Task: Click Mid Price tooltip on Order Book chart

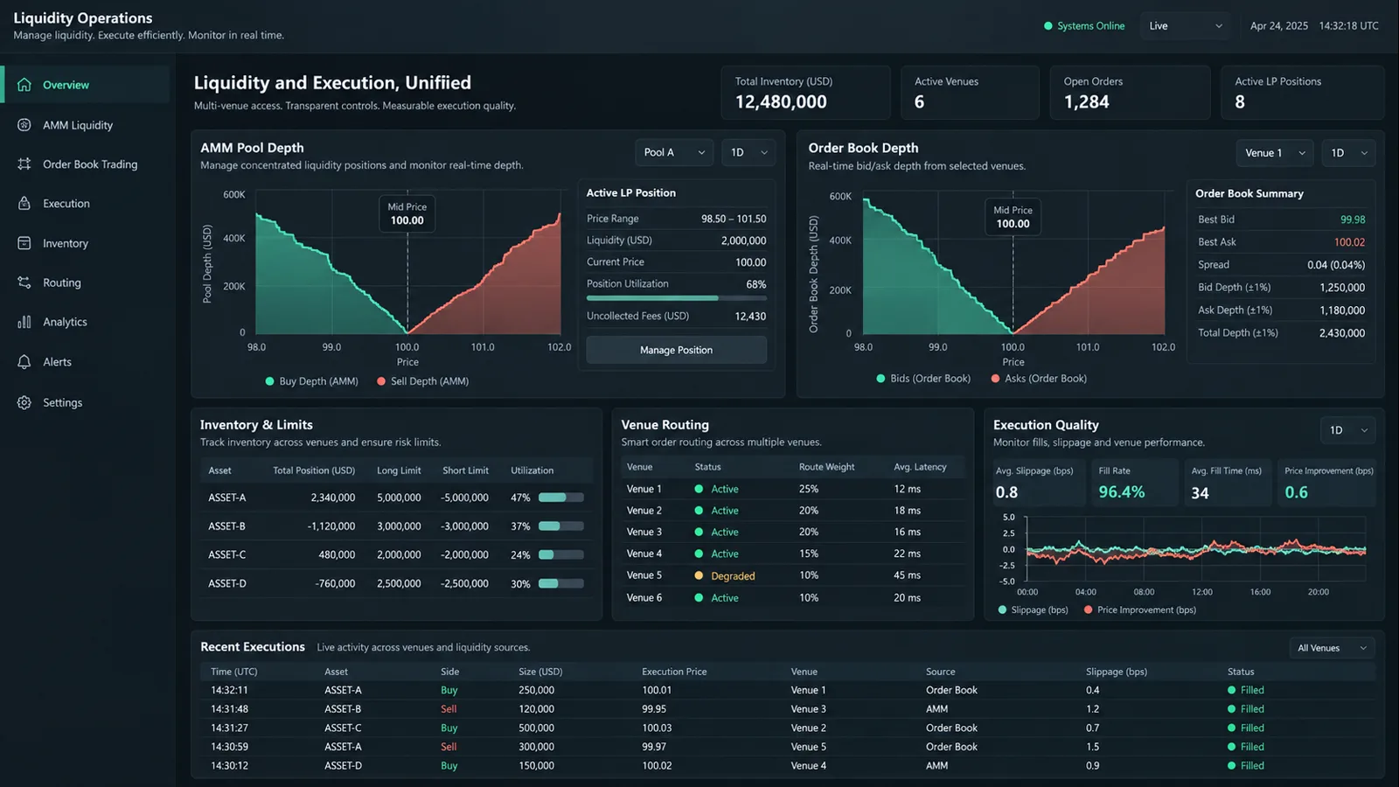Action: (x=1013, y=217)
